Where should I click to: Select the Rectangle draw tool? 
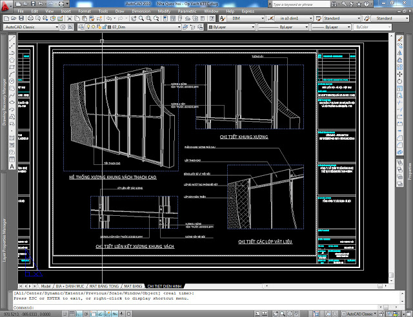[x=12, y=68]
